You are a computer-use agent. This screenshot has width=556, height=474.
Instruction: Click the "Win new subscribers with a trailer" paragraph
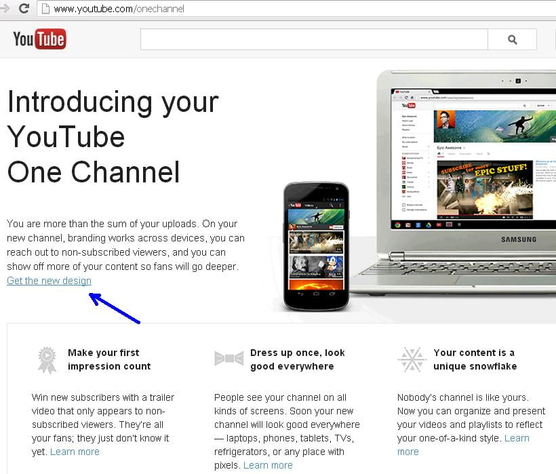(103, 424)
